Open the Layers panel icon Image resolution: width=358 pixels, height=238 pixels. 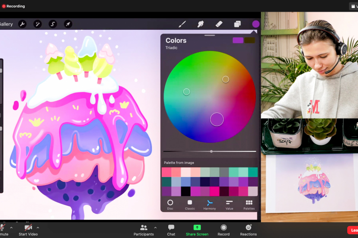237,24
